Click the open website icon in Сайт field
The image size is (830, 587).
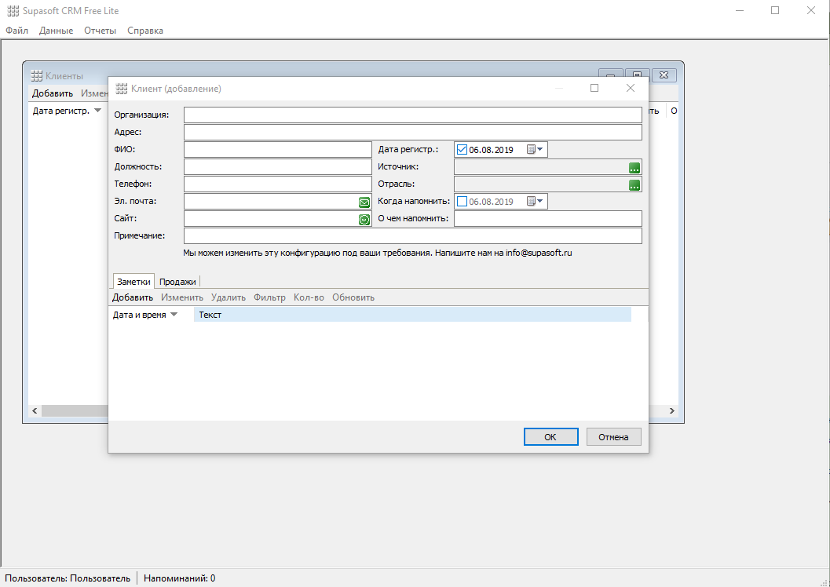(x=364, y=220)
